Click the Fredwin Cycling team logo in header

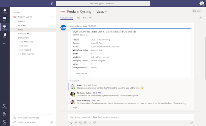[x=63, y=12]
